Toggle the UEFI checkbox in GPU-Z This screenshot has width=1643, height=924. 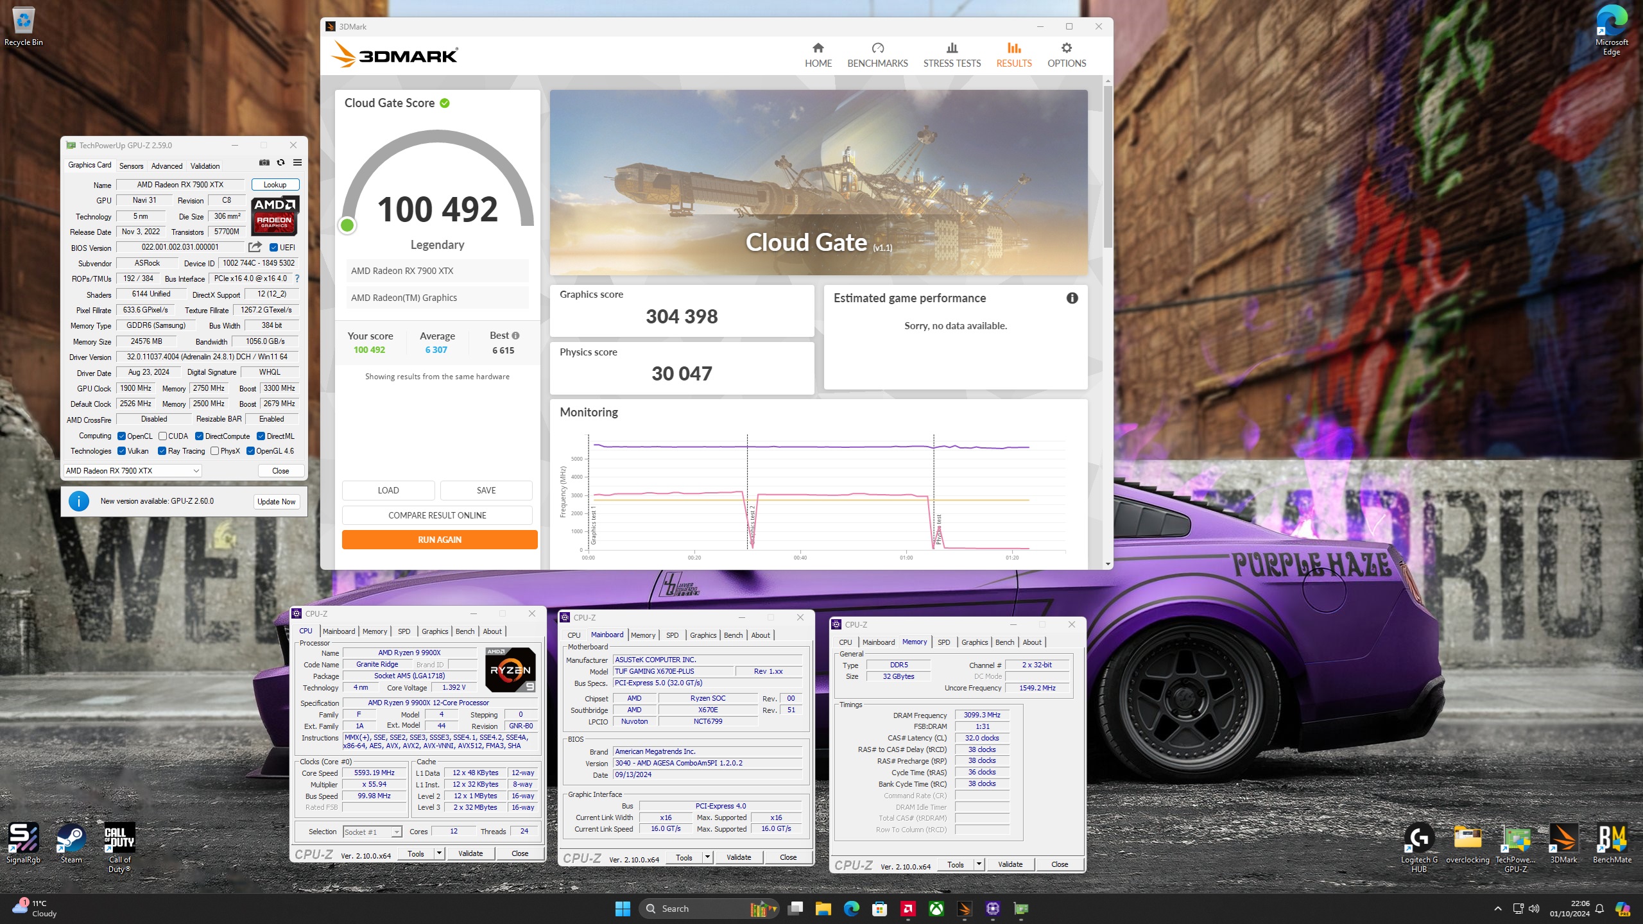coord(273,248)
